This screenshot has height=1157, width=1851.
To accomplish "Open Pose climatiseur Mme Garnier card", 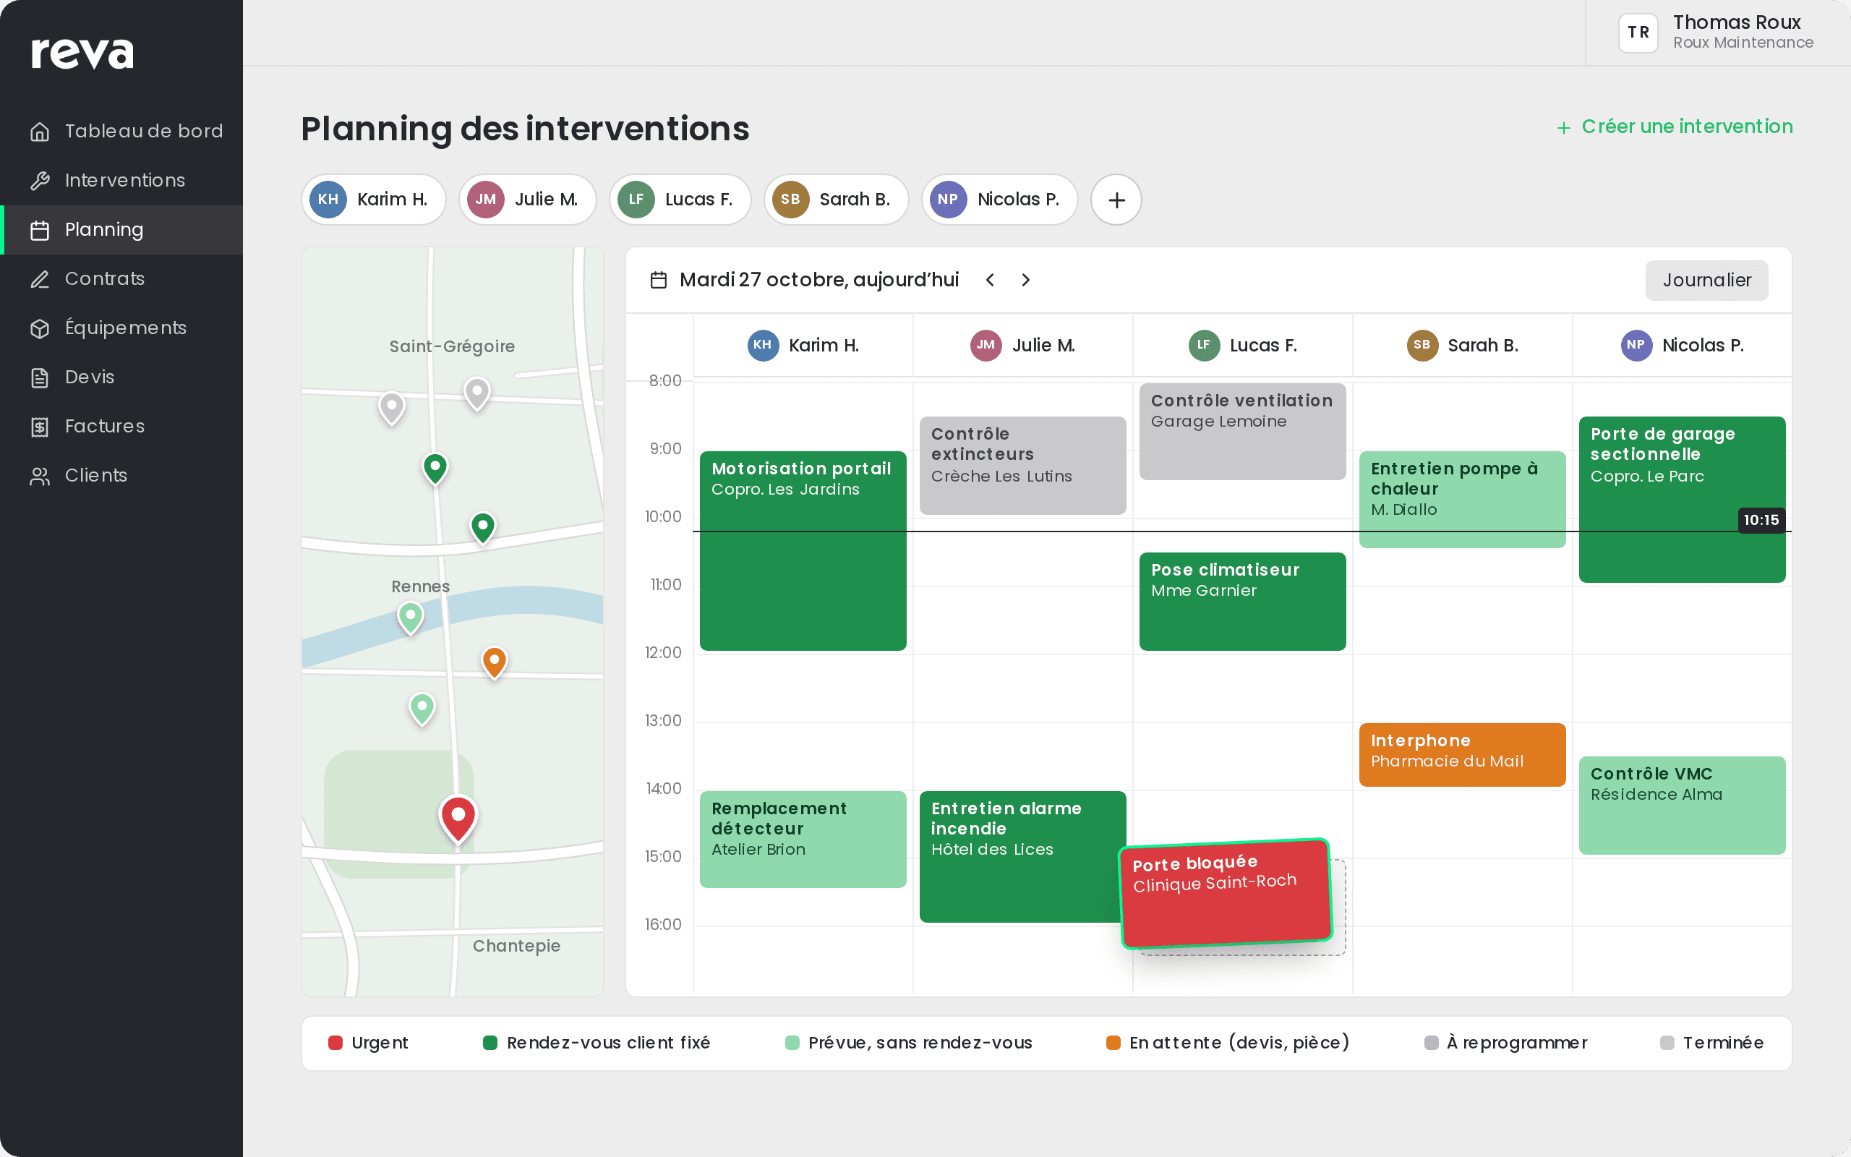I will pos(1242,602).
